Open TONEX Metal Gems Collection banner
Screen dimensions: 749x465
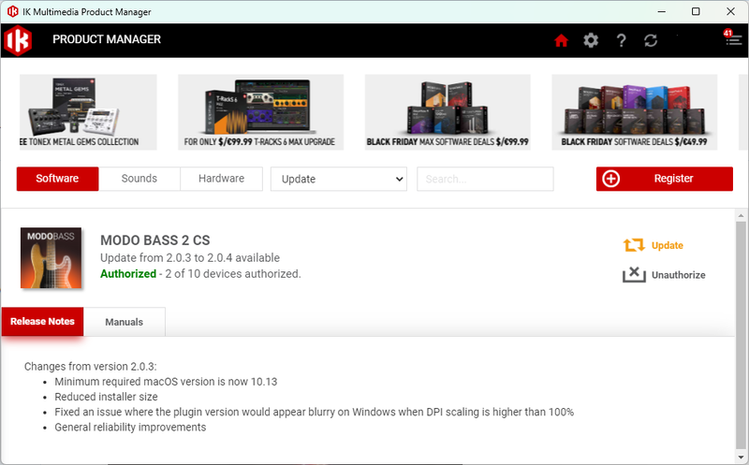coord(88,112)
